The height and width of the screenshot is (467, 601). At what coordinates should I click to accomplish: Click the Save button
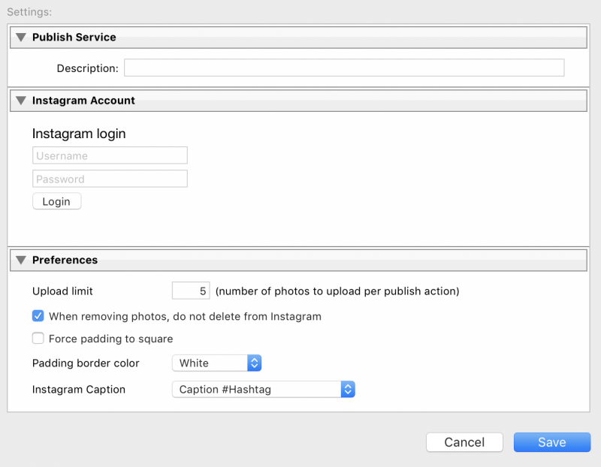pos(552,442)
